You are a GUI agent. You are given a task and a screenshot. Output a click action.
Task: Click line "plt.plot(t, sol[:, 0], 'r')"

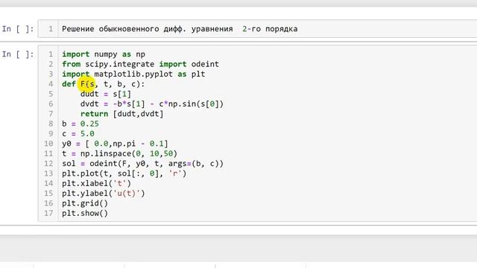[x=124, y=173]
